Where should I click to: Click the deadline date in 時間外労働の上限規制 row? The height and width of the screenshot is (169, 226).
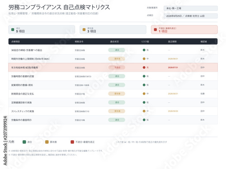173,59
